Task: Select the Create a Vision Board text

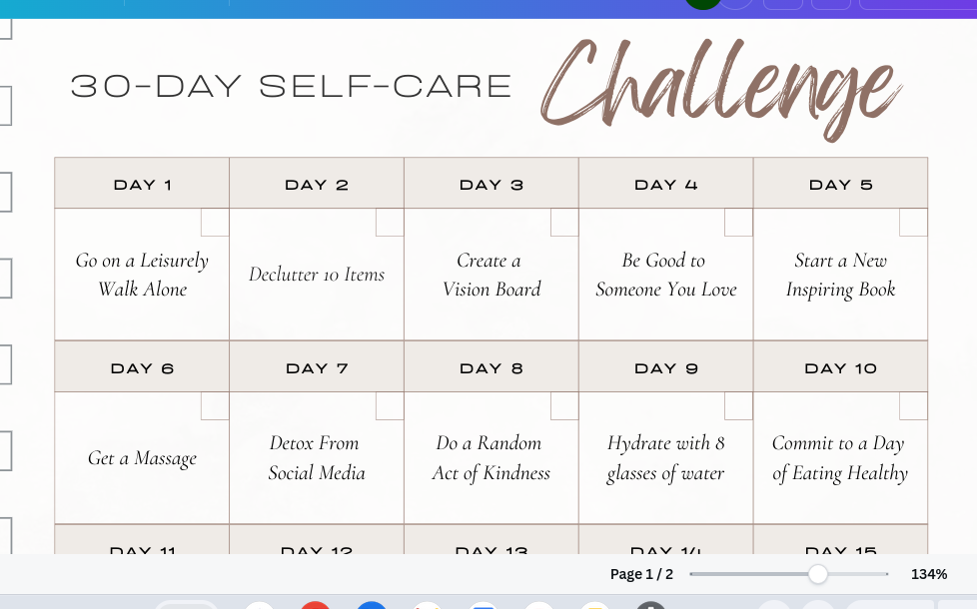Action: [490, 275]
